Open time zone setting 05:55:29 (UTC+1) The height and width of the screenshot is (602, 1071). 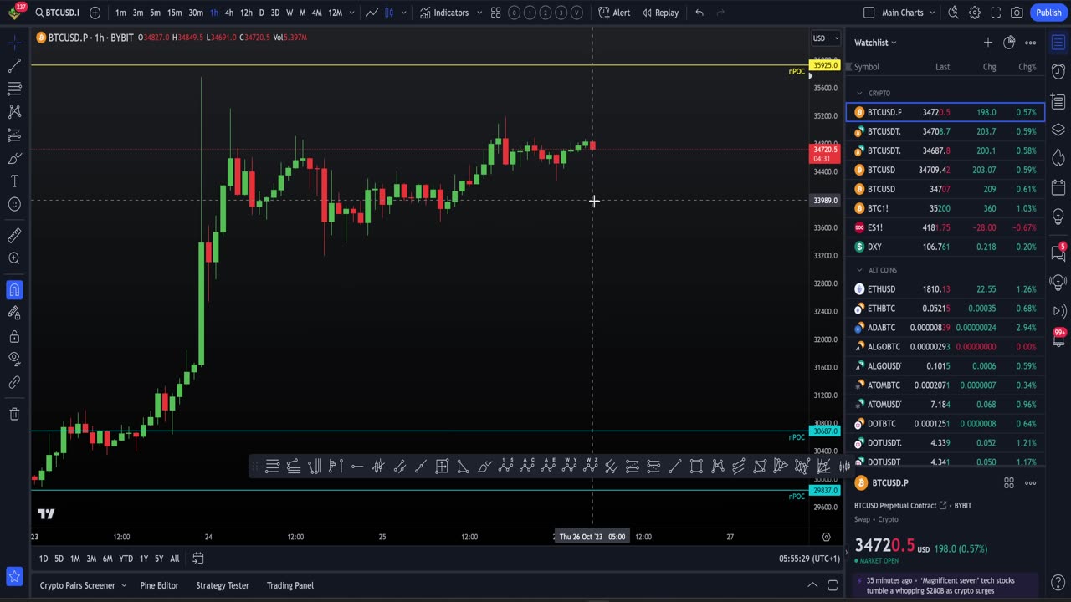(809, 559)
